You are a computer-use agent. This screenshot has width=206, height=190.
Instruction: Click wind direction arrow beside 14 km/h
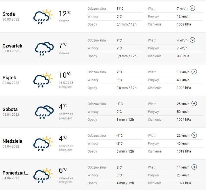(194, 167)
